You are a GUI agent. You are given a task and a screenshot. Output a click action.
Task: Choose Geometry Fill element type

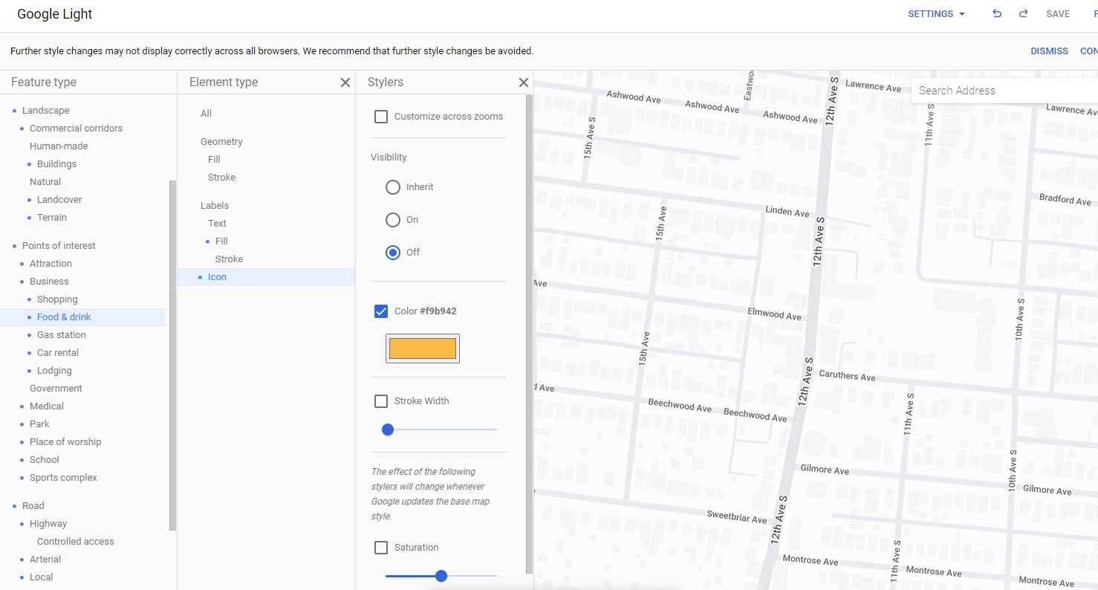[214, 160]
